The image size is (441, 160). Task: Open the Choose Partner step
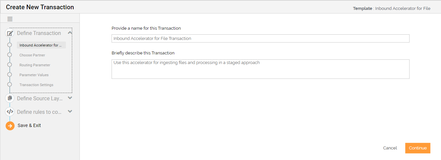coord(32,55)
